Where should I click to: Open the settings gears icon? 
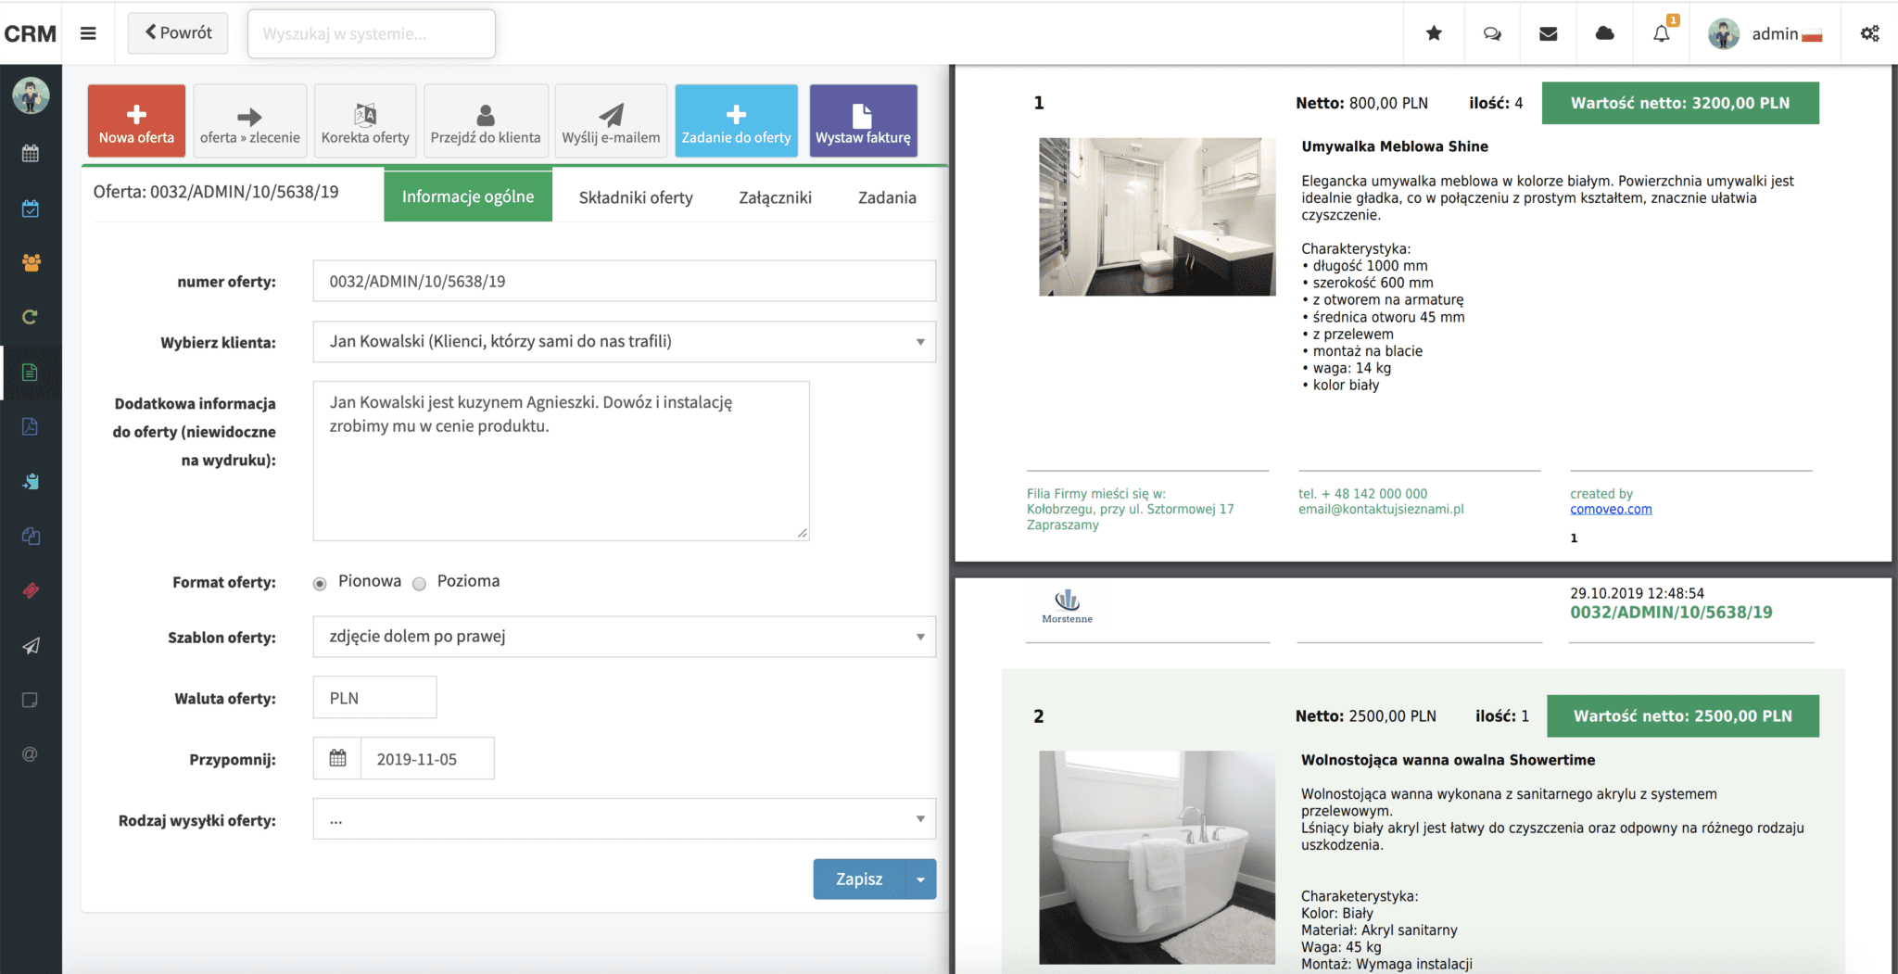[x=1870, y=33]
